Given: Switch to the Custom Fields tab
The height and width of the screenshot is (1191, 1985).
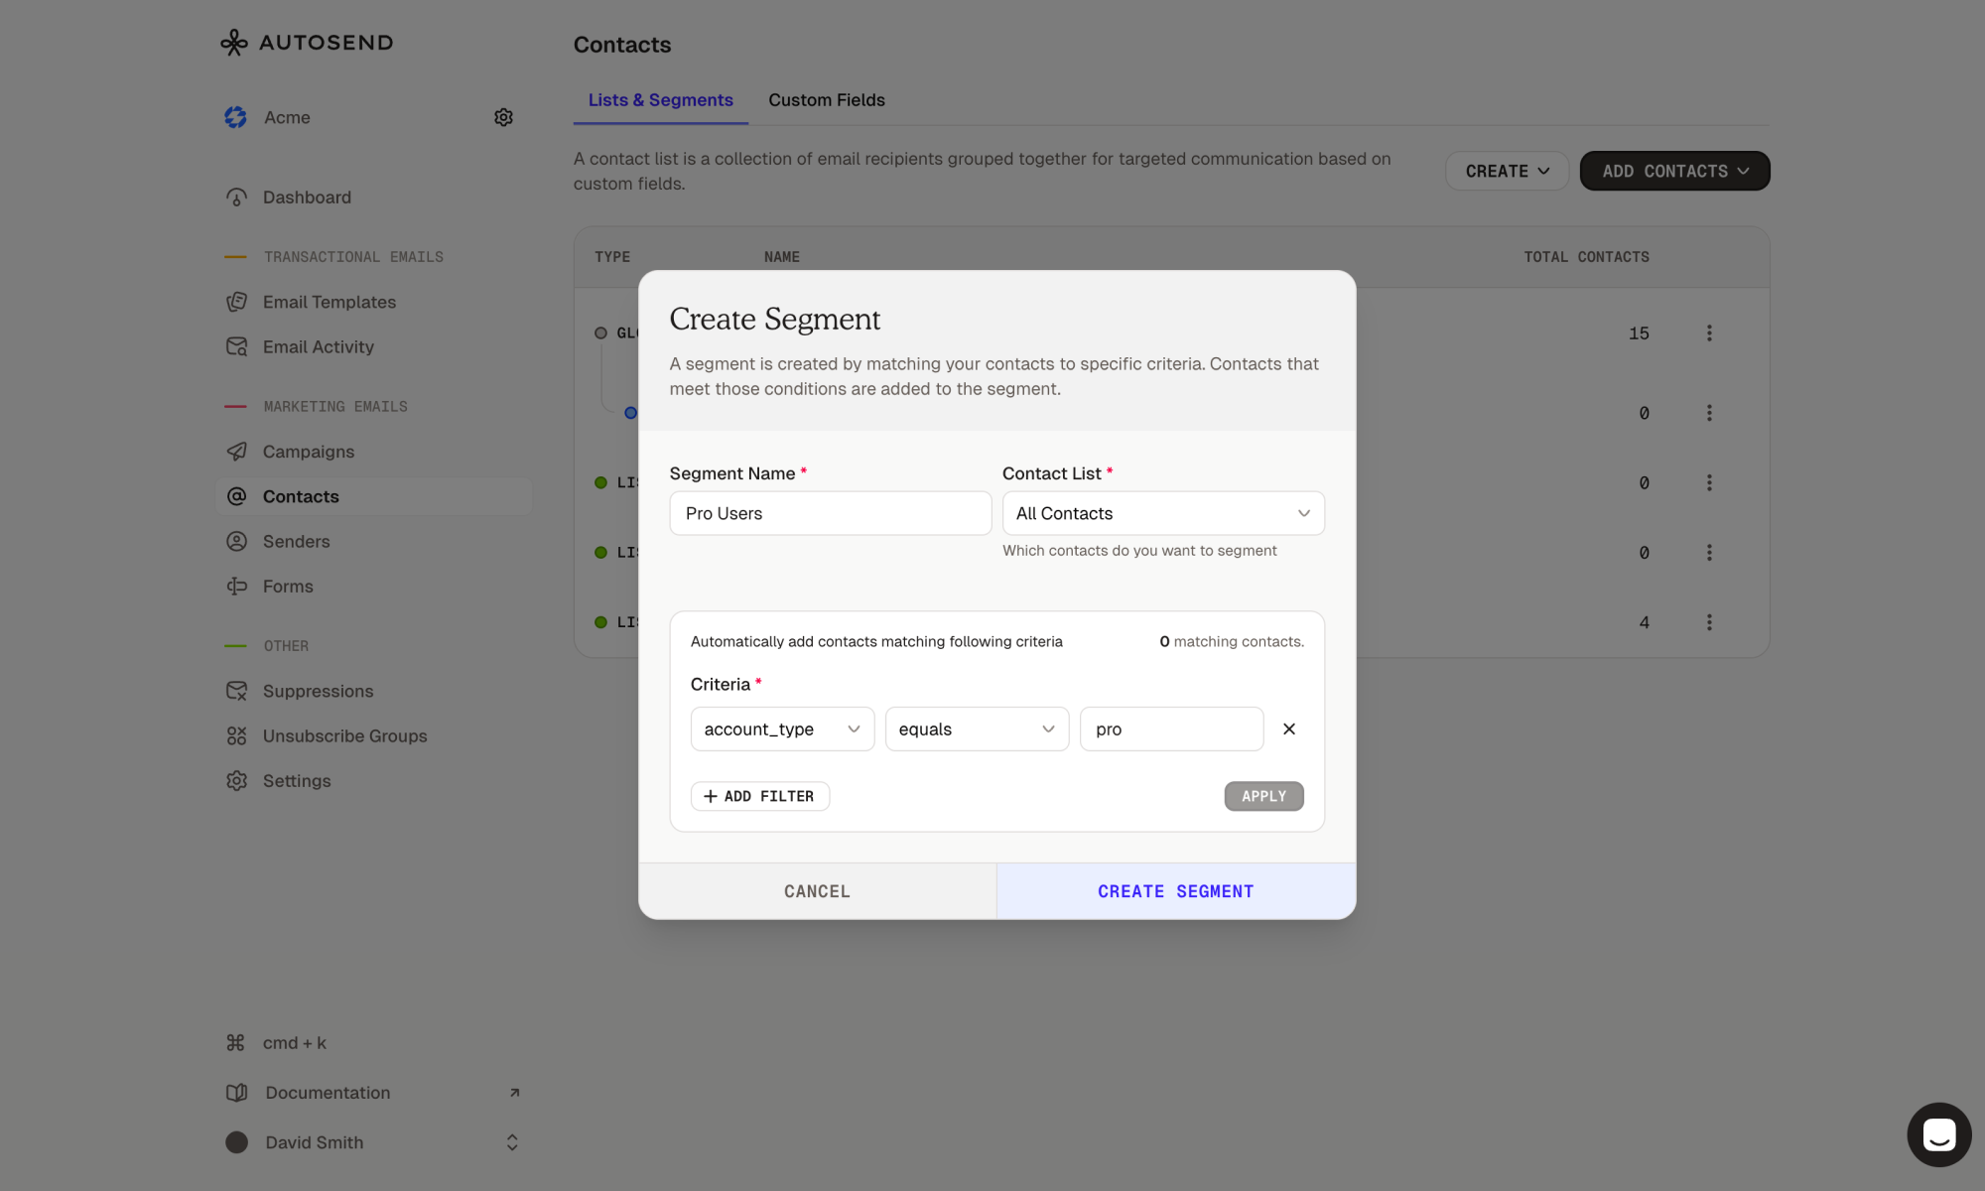Looking at the screenshot, I should tap(826, 99).
